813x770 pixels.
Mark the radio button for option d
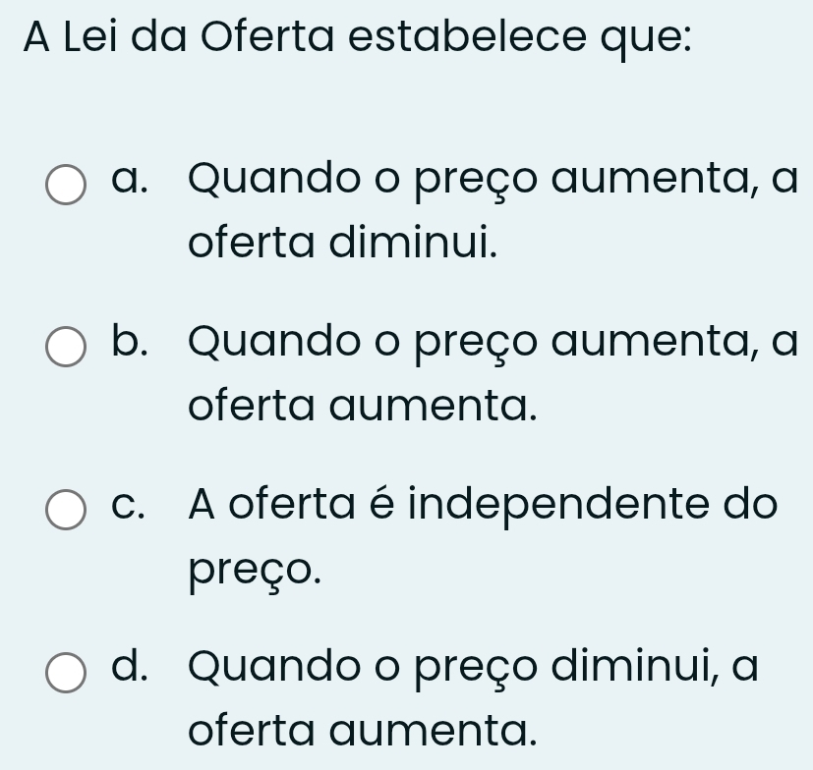click(x=66, y=674)
